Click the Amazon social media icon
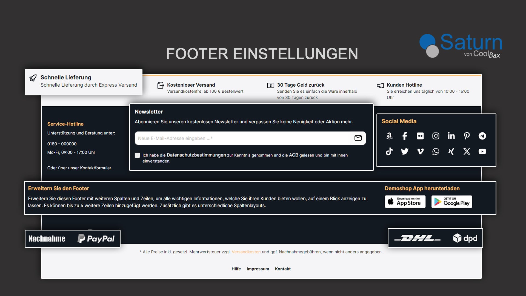 pyautogui.click(x=390, y=136)
